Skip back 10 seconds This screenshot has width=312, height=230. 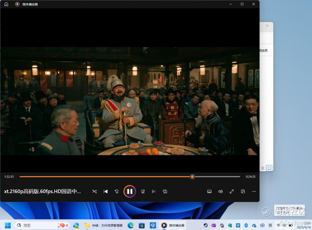click(117, 191)
